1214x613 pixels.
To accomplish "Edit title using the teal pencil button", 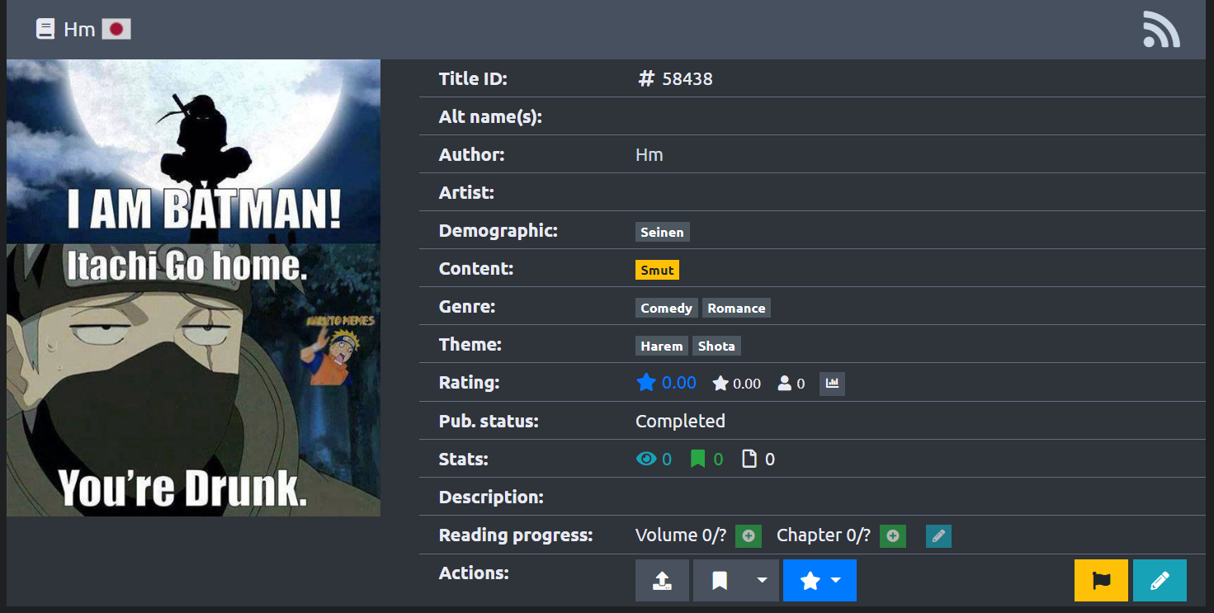I will (x=1160, y=581).
